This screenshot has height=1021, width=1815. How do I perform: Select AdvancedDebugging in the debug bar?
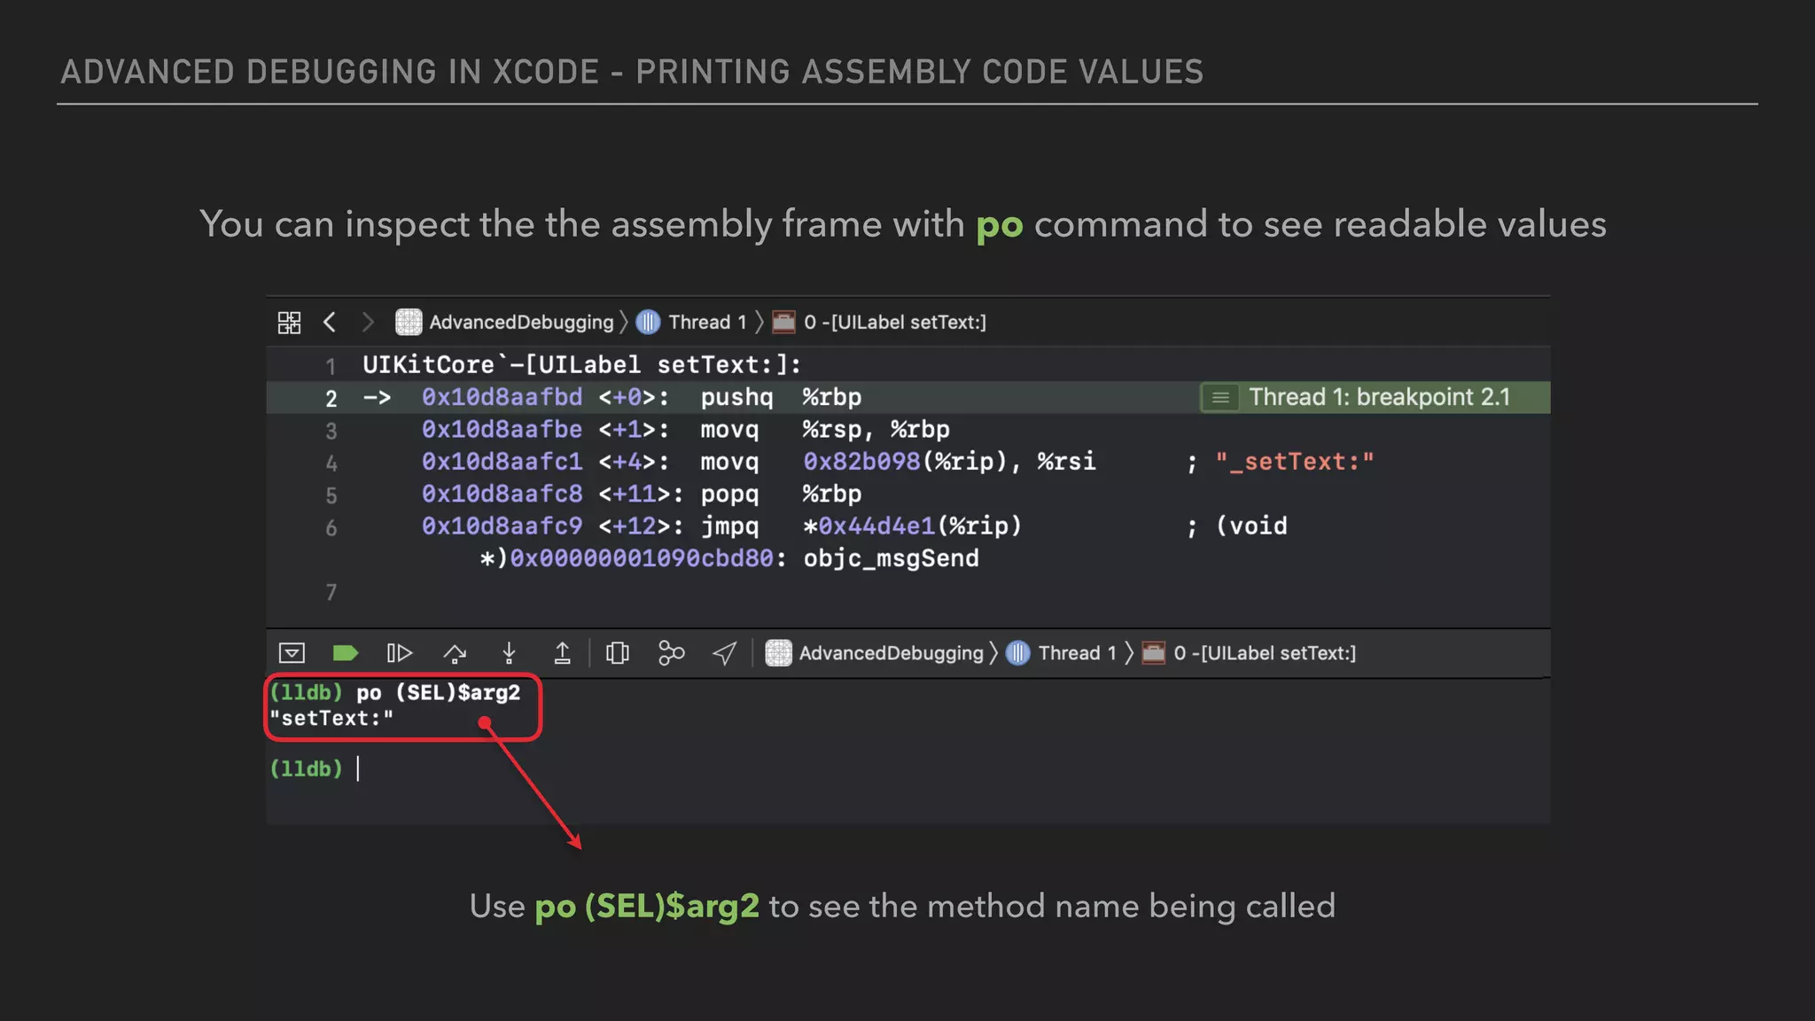coord(874,653)
